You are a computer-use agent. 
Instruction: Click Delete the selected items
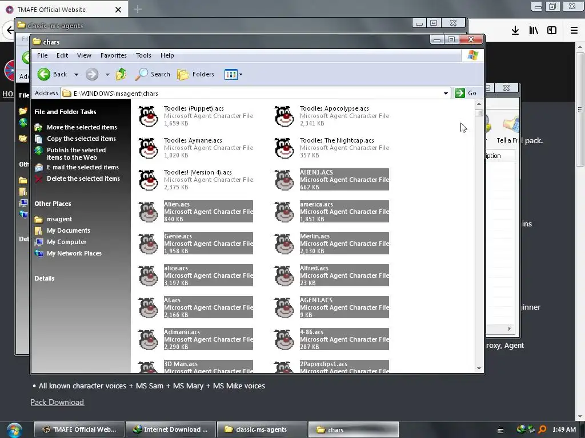click(83, 179)
